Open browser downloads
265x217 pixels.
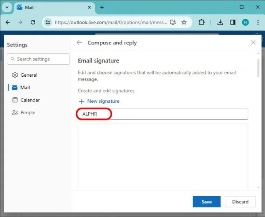[220, 22]
